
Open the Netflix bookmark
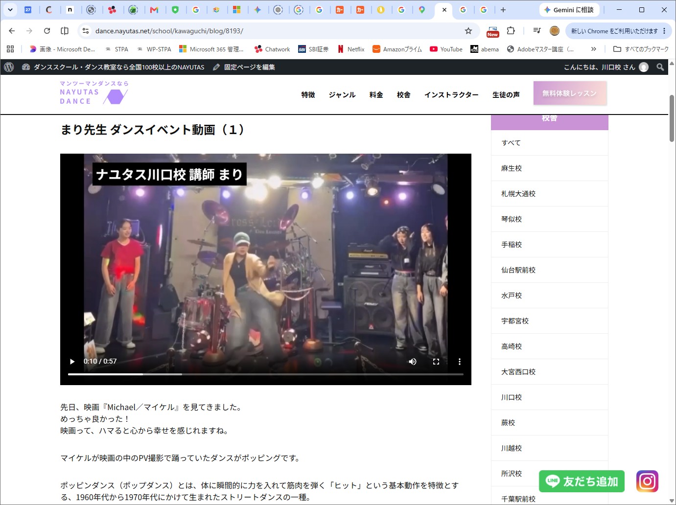[x=351, y=49]
